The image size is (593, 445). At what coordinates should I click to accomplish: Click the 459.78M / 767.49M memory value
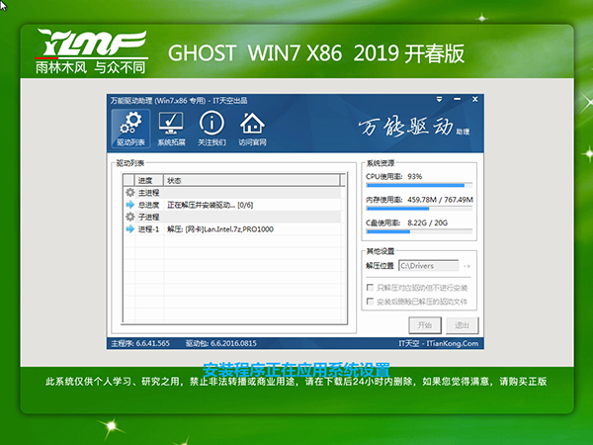tap(440, 200)
